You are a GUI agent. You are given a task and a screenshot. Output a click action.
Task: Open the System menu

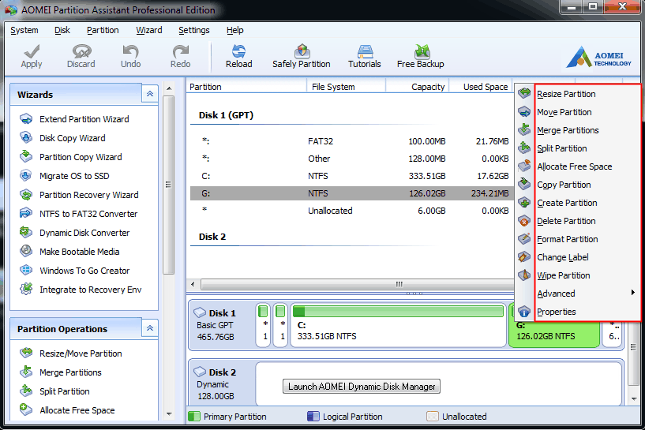click(x=24, y=31)
